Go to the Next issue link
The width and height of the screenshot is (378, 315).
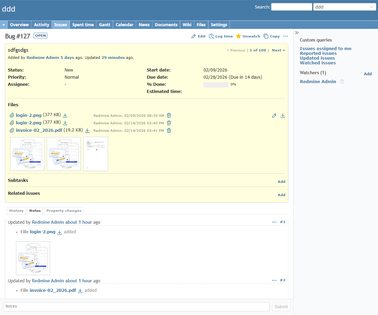(278, 50)
